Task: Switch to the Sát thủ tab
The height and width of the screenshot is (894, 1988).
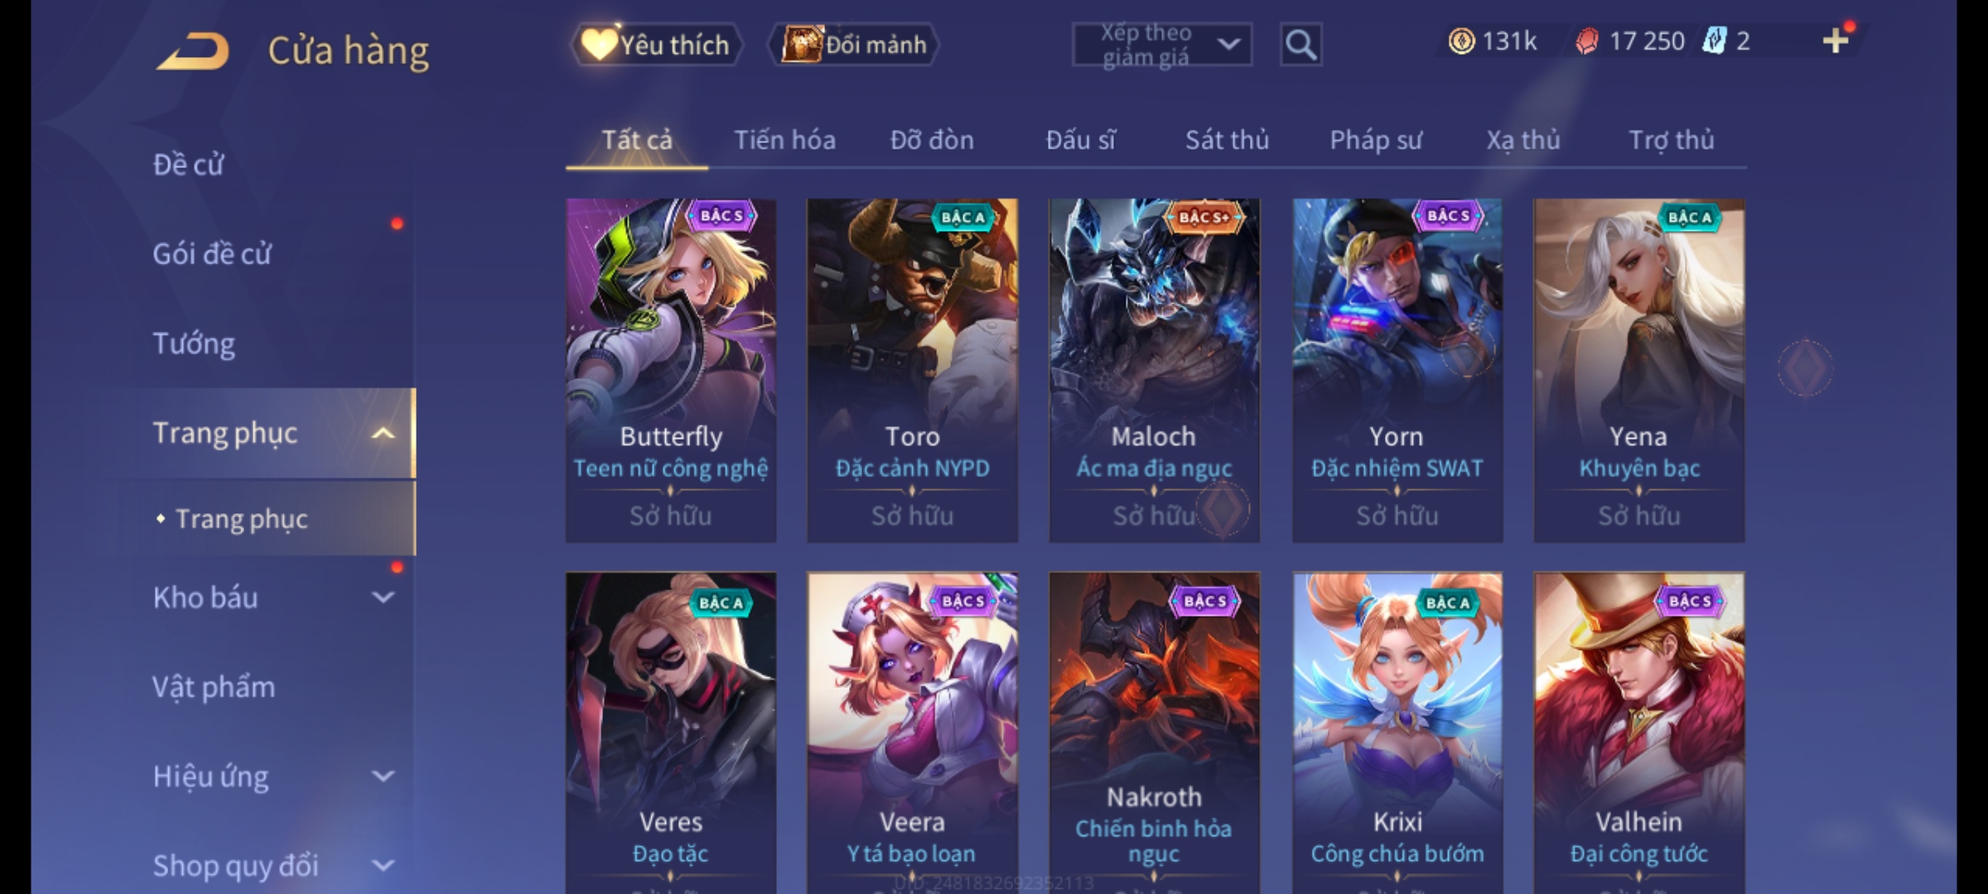Action: [1227, 140]
